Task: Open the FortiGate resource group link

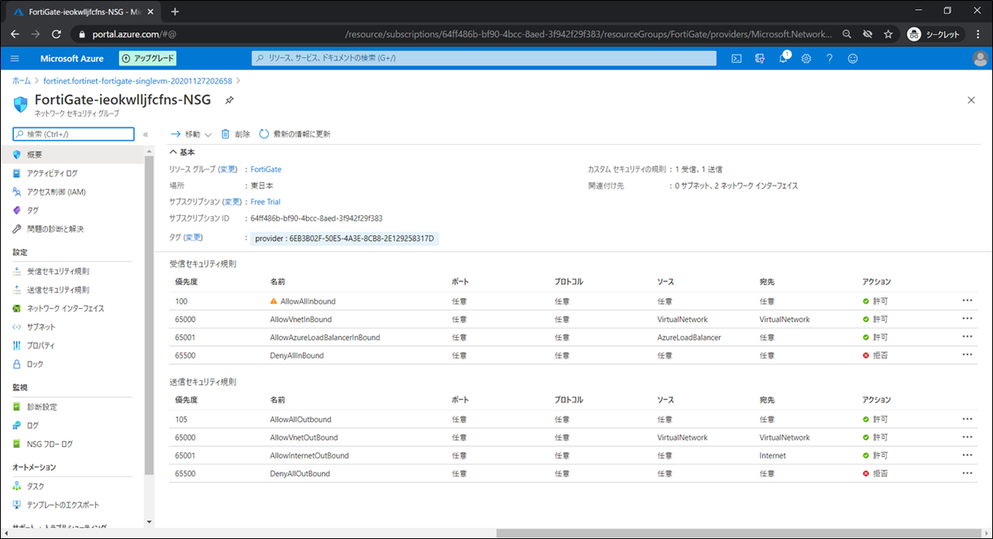Action: 266,169
